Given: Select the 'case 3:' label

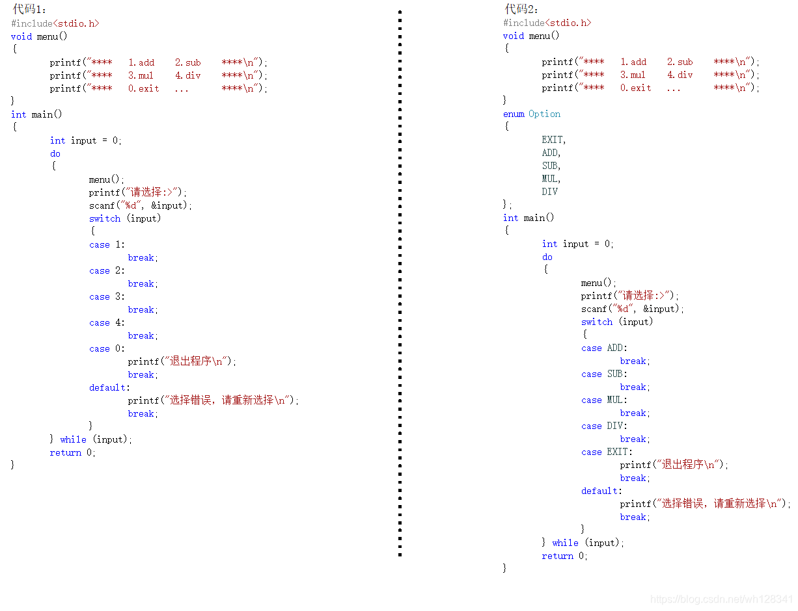Looking at the screenshot, I should click(x=107, y=296).
